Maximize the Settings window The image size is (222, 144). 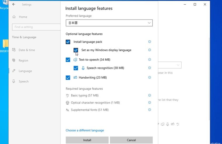pos(195,4)
